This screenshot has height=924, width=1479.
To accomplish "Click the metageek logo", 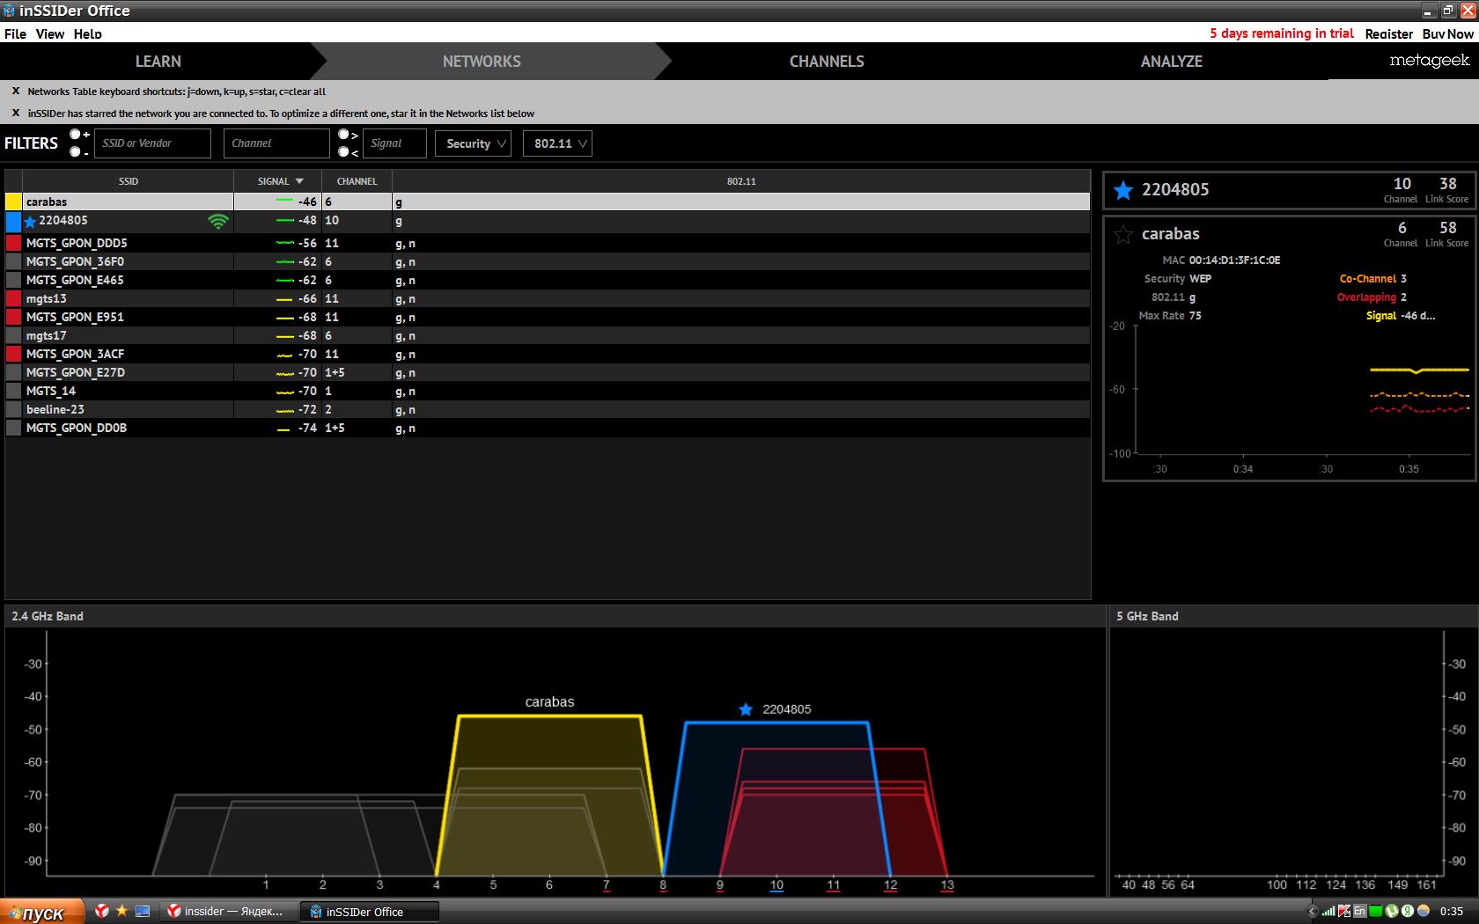I will click(1430, 61).
